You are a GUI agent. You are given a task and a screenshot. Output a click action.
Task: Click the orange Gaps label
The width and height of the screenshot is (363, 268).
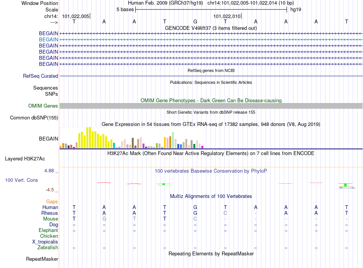pos(52,202)
